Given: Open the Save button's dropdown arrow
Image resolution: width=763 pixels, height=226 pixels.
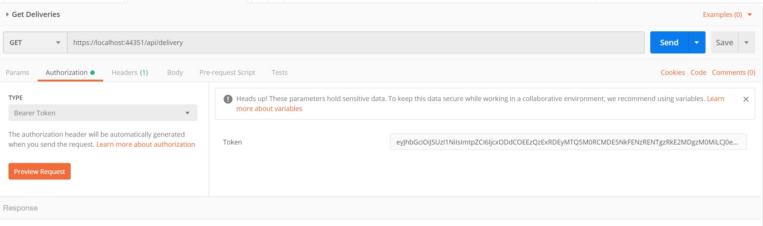Looking at the screenshot, I should tap(747, 42).
